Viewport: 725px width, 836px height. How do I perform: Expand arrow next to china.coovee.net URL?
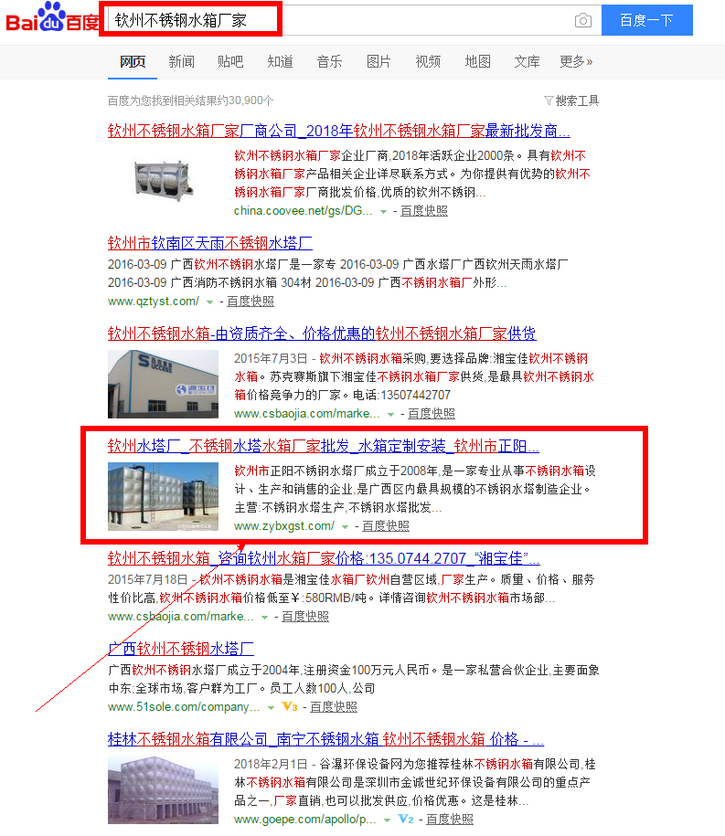click(x=383, y=212)
